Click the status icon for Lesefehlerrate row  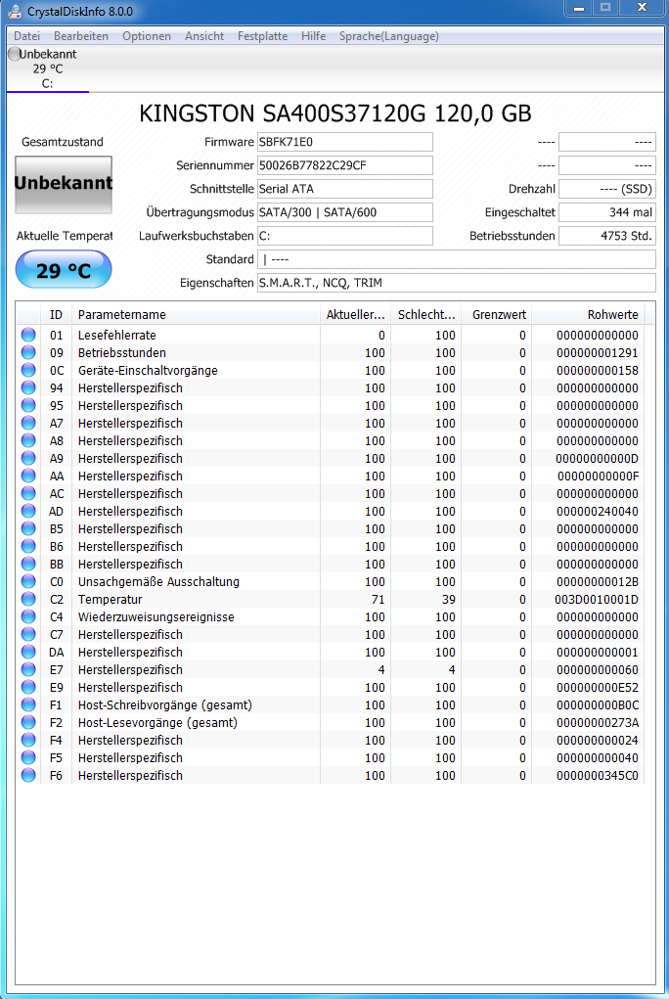point(28,336)
